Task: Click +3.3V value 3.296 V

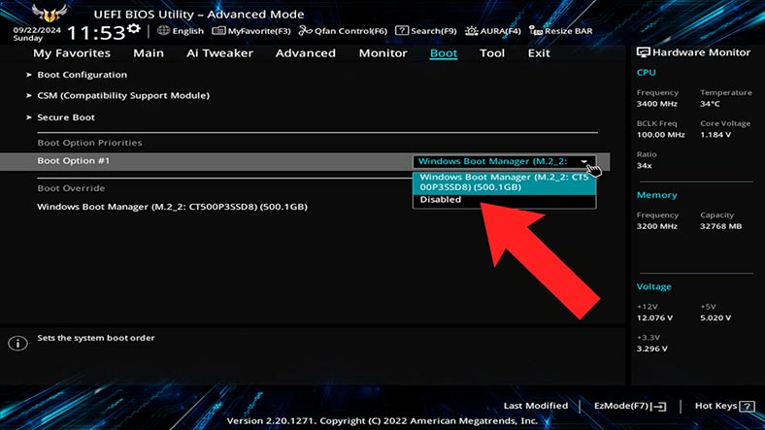Action: coord(652,348)
